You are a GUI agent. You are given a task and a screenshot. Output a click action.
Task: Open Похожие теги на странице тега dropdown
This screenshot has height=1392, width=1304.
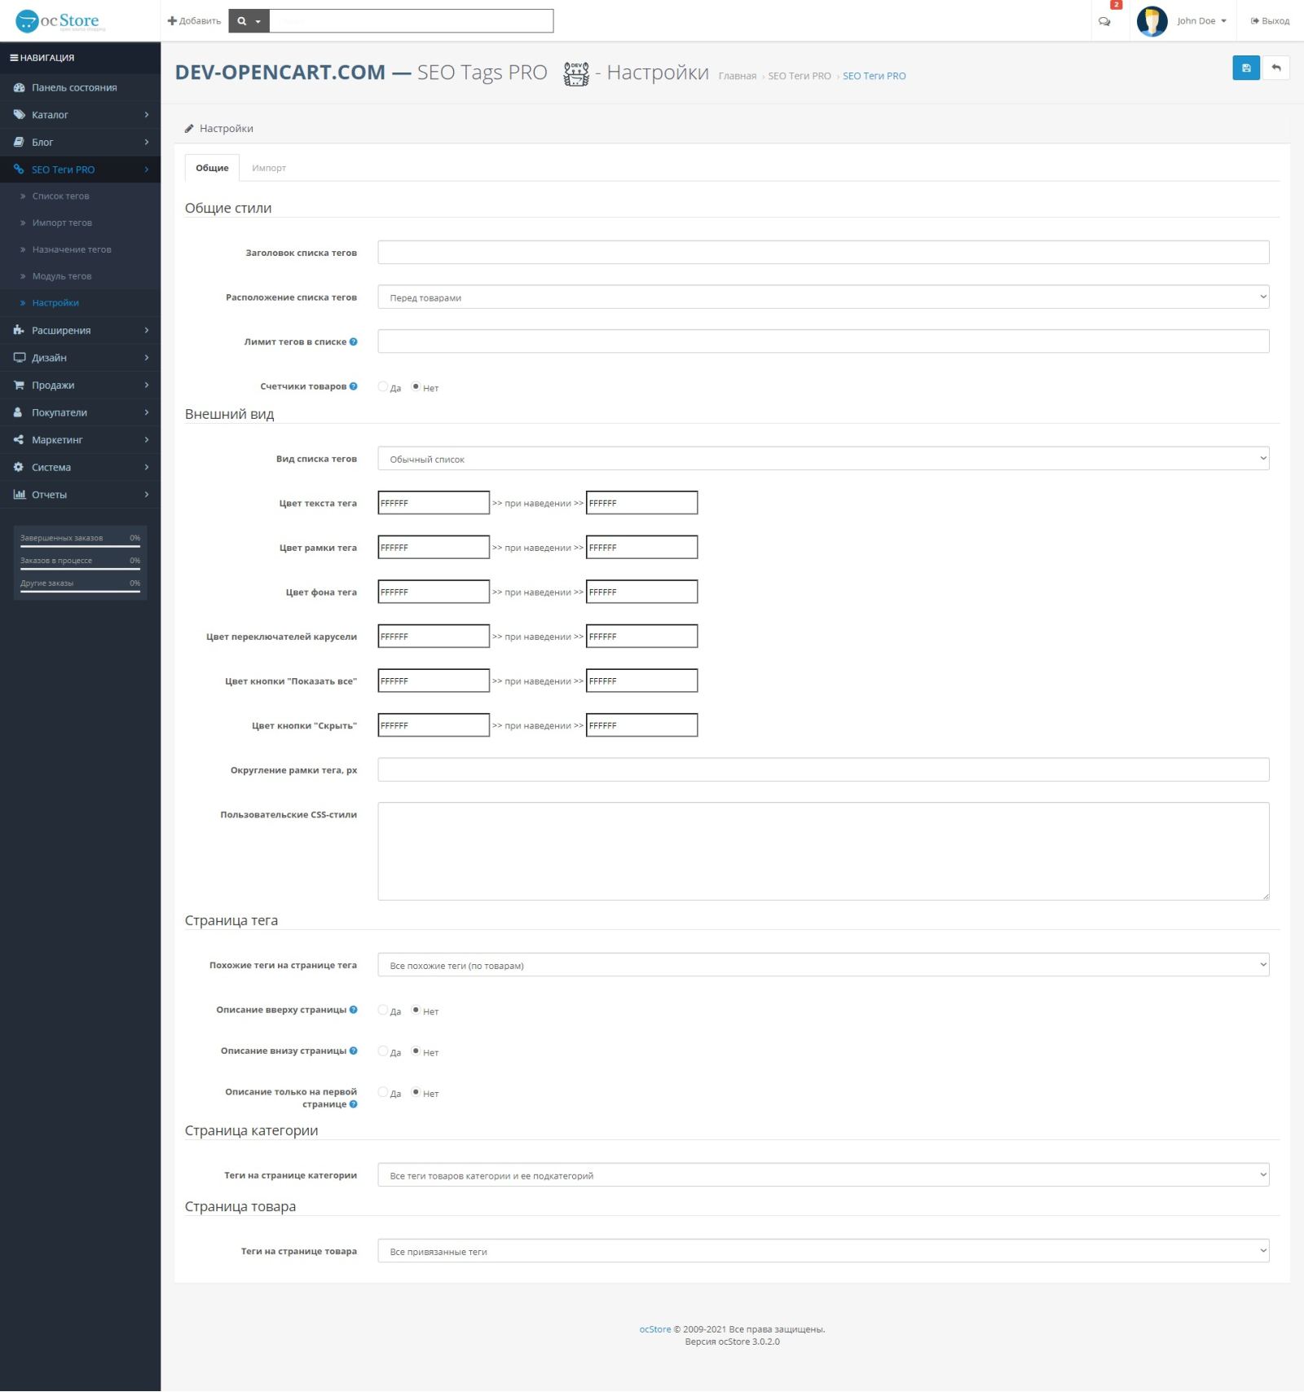823,965
